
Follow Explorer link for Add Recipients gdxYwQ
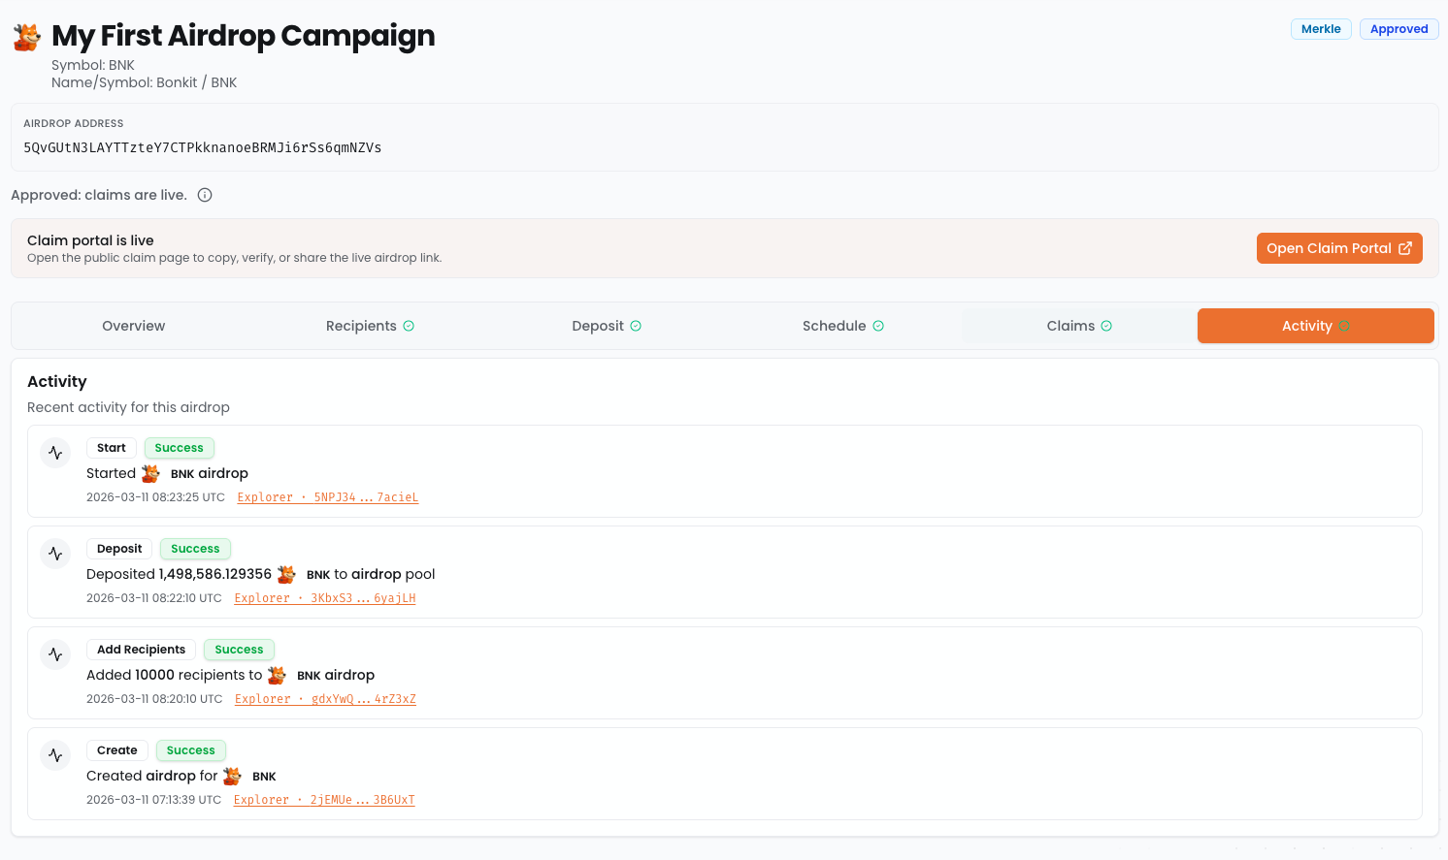(325, 699)
